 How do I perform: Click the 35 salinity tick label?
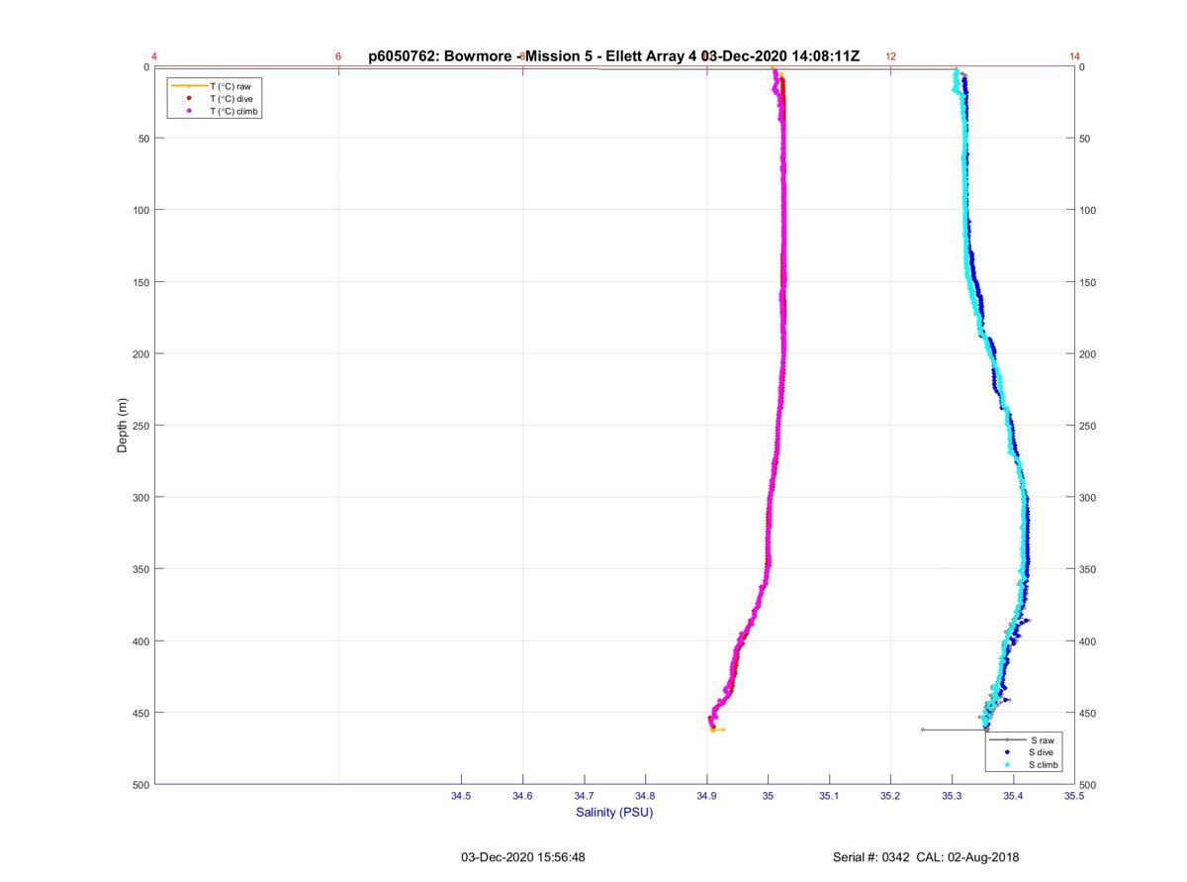768,796
